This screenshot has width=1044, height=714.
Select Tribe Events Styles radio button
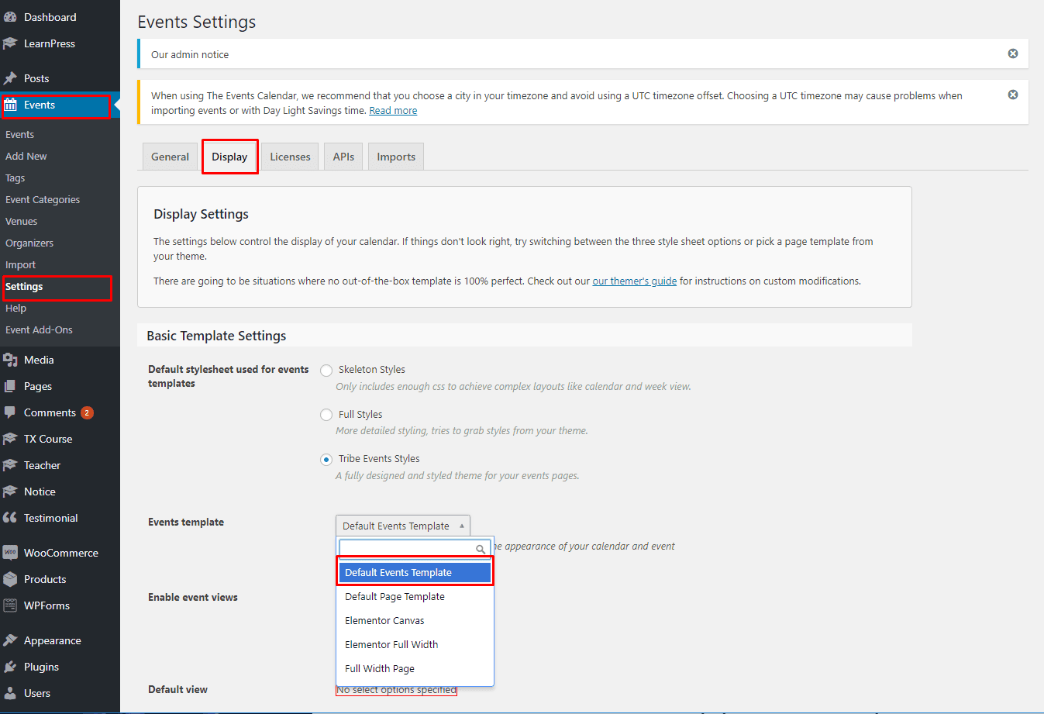tap(326, 460)
